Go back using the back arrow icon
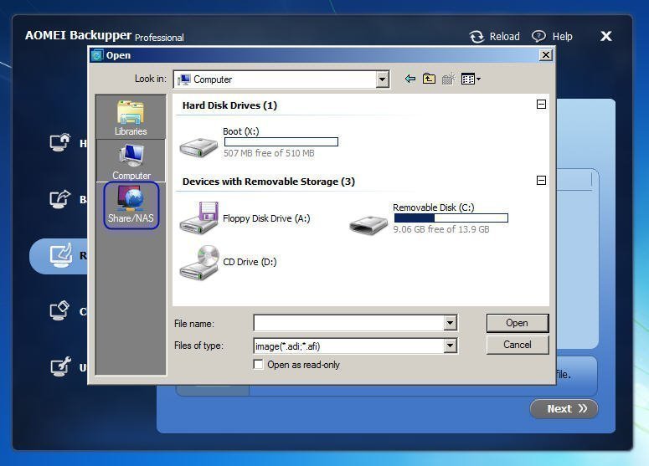Screen dimensions: 649x466 pos(409,79)
